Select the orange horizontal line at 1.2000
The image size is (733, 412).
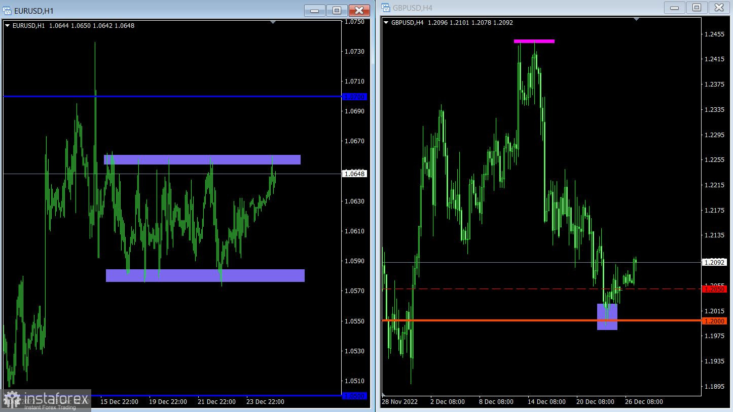pos(541,320)
